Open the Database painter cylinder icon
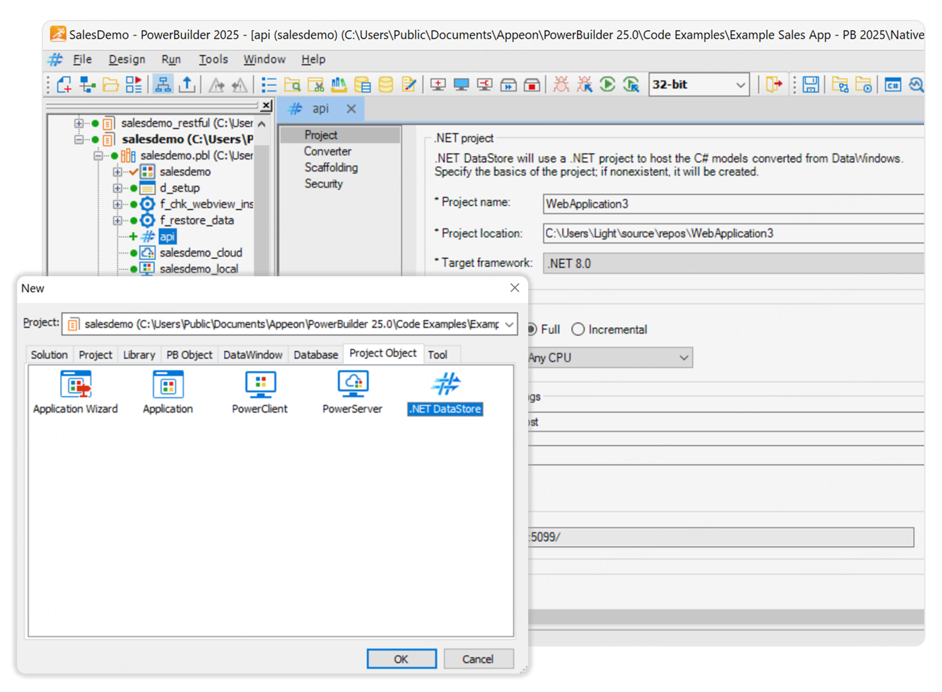The width and height of the screenshot is (942, 692). pyautogui.click(x=386, y=85)
